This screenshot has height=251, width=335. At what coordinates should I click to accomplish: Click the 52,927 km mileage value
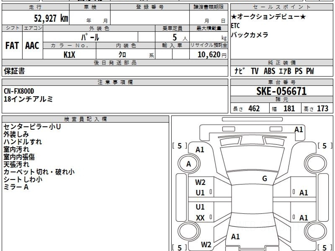click(x=51, y=18)
